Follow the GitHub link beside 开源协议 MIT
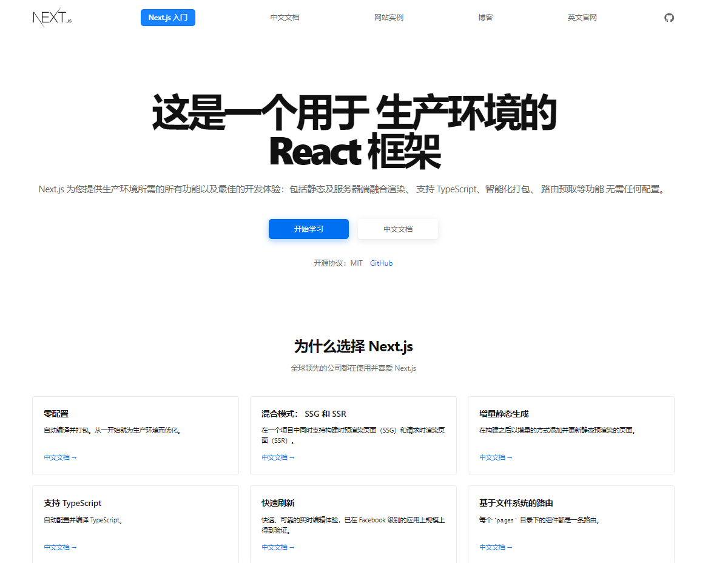 coord(381,263)
